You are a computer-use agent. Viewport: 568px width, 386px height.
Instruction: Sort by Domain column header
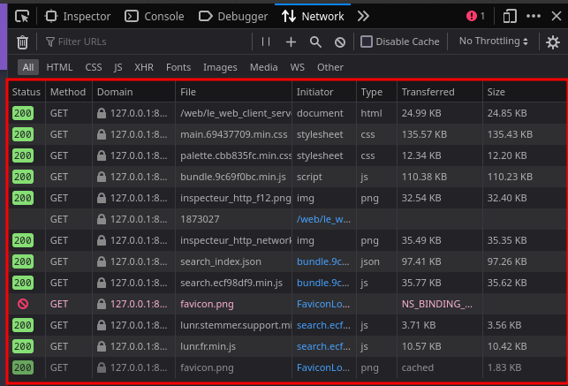pos(133,92)
